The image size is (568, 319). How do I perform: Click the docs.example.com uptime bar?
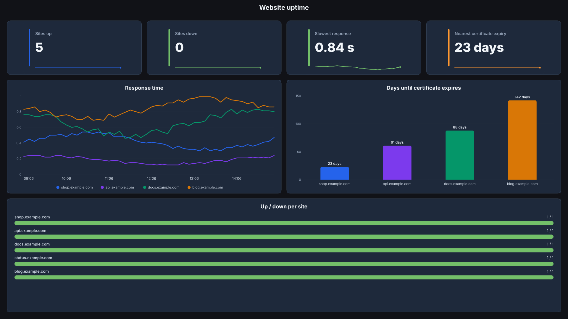click(x=284, y=250)
